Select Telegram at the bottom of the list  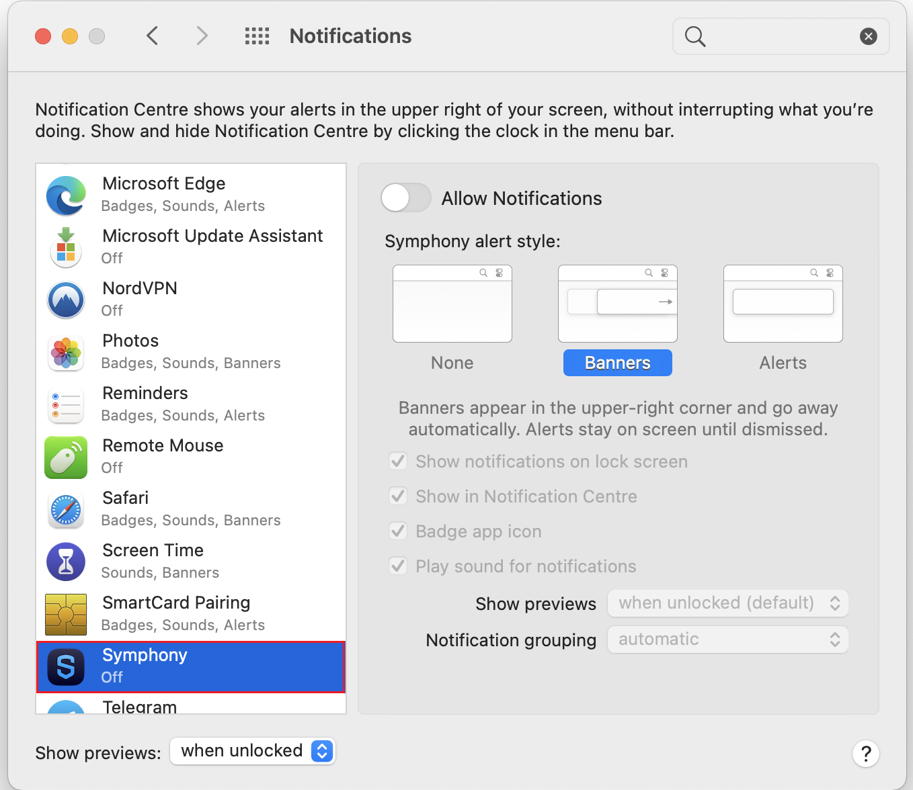138,705
